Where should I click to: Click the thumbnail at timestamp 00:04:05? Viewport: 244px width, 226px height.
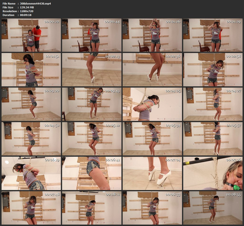(152, 104)
